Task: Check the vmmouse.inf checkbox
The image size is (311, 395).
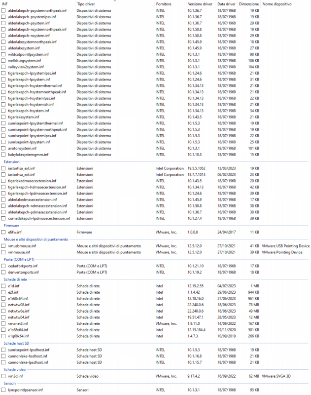Action: tap(3, 252)
